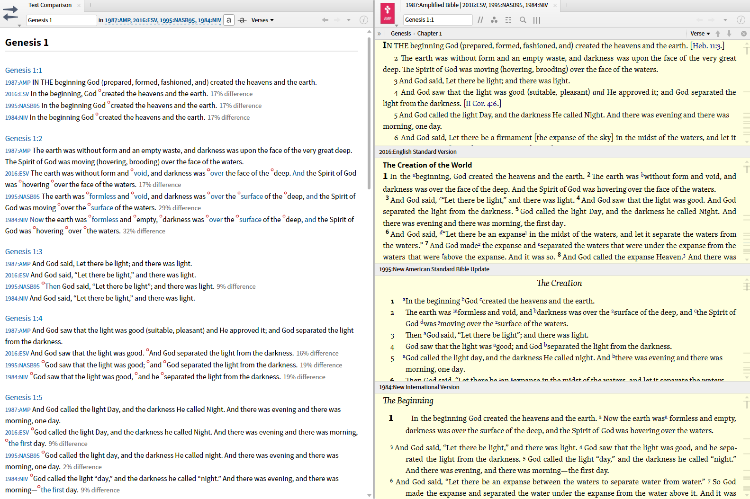Switch to the 1987:Amplified Bible tab
750x499 pixels.
tap(477, 5)
